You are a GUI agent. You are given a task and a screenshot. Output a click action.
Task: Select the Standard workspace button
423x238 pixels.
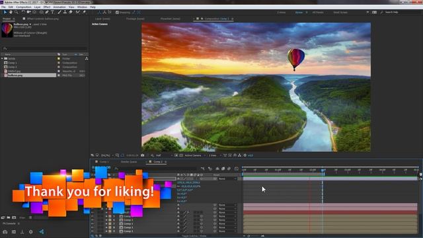click(x=299, y=13)
